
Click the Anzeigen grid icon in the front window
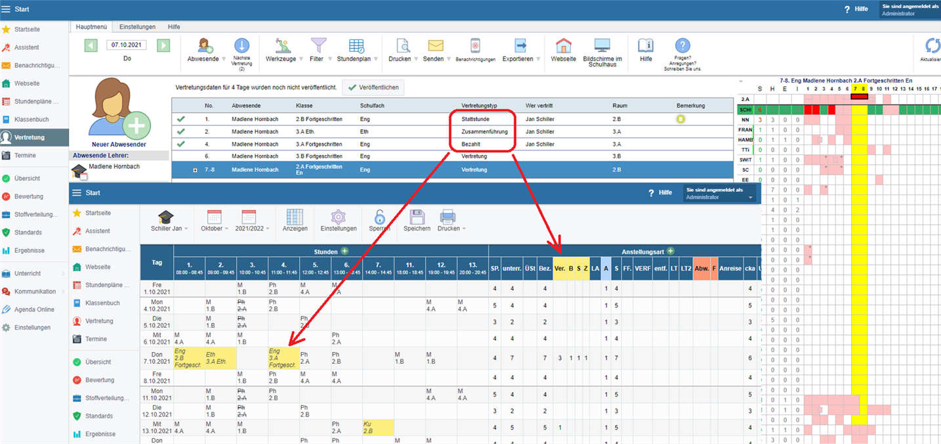coord(295,217)
